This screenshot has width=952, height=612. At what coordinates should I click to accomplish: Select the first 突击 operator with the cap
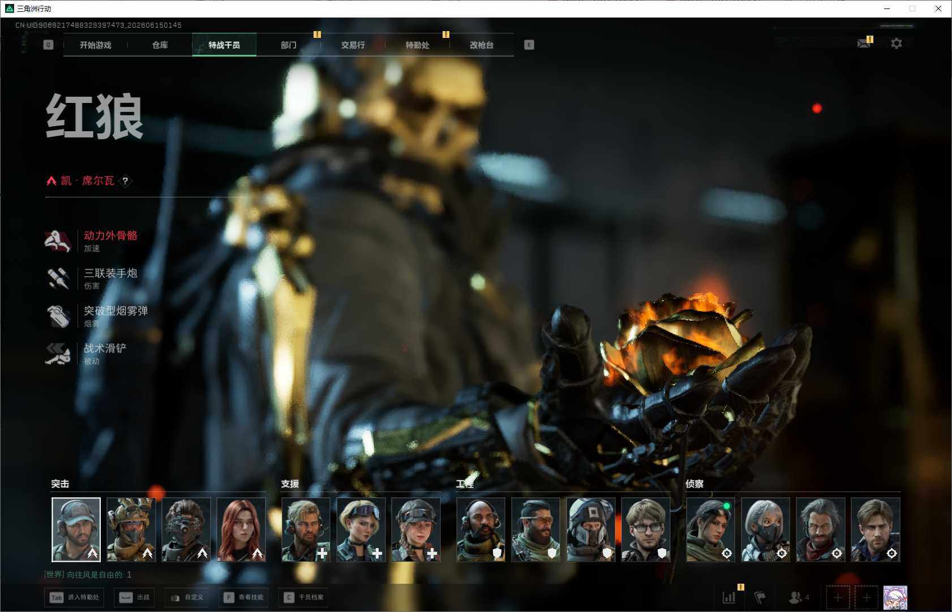(76, 529)
